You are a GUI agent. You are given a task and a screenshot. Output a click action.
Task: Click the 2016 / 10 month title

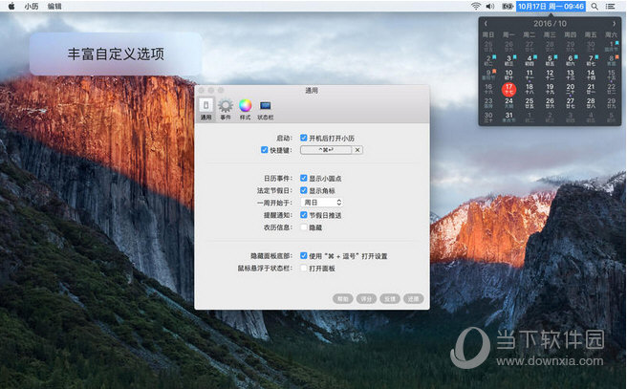pos(550,24)
